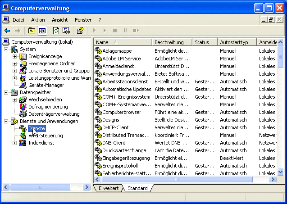Image resolution: width=287 pixels, height=204 pixels.
Task: Open the Ansicht menu
Action: [59, 20]
